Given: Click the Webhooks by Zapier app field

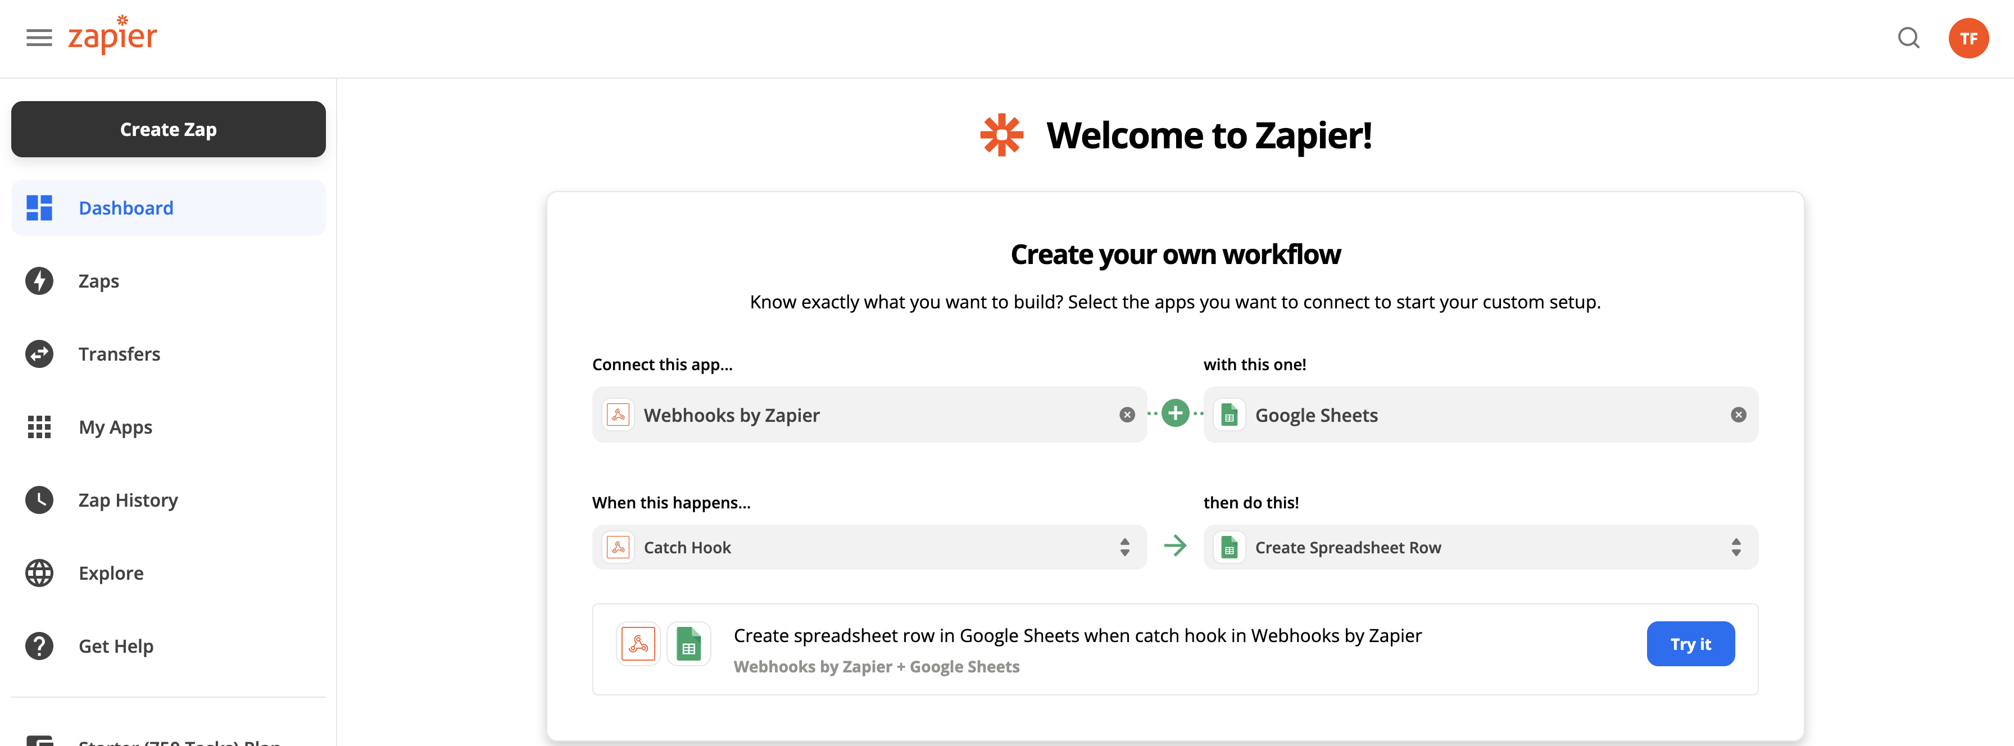Looking at the screenshot, I should [869, 415].
